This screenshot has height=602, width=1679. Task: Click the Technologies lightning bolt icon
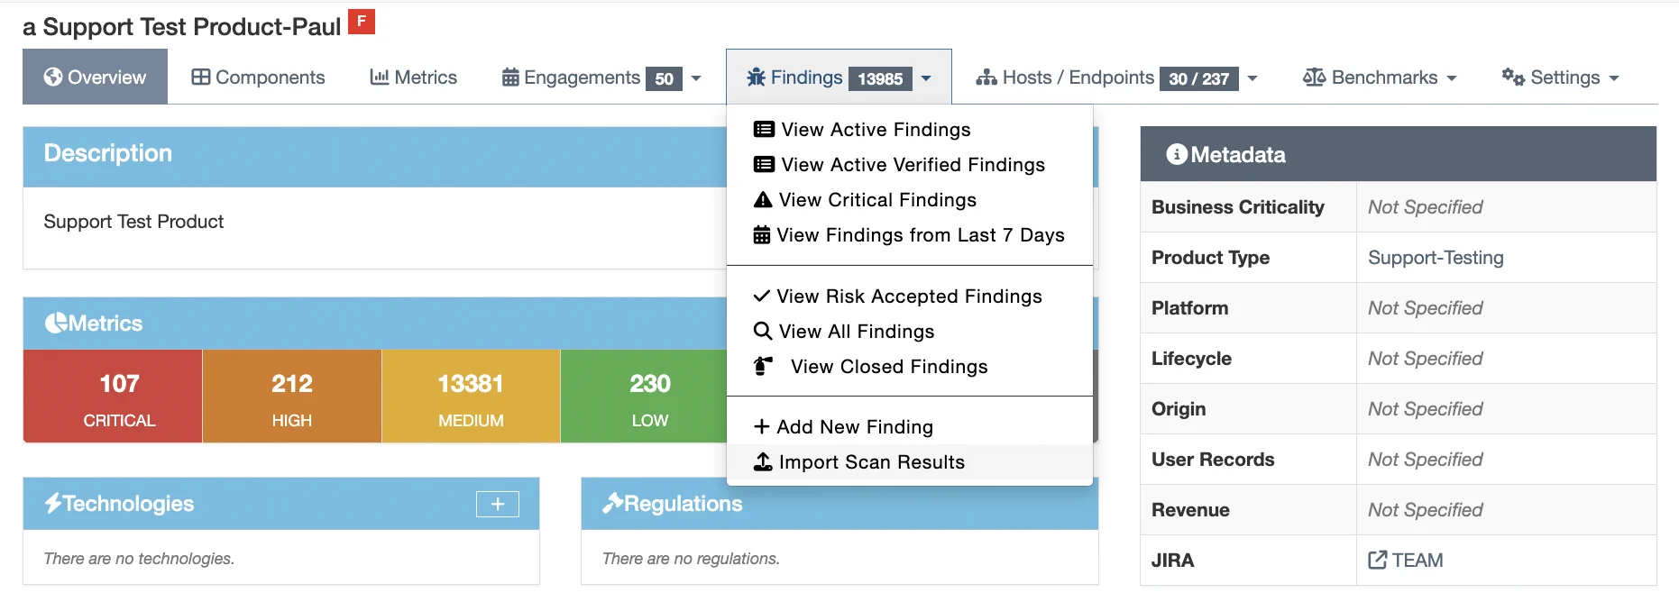pyautogui.click(x=53, y=504)
